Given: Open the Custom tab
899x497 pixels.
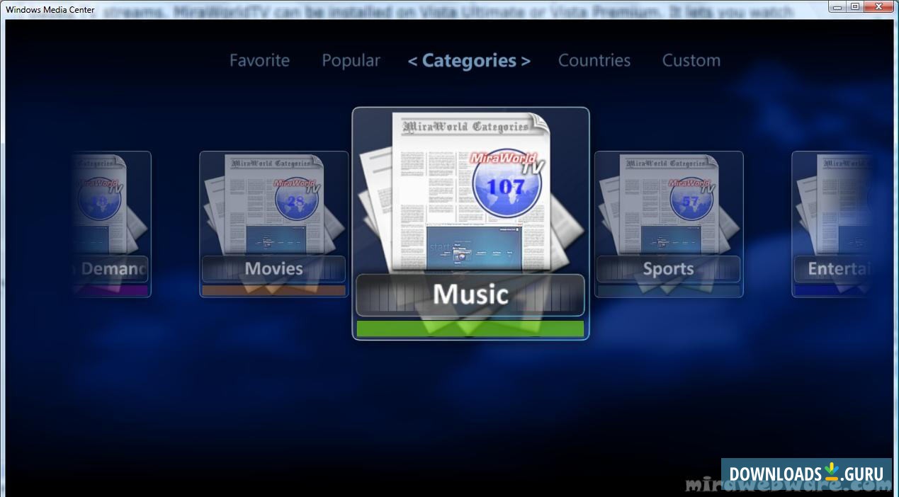Looking at the screenshot, I should (x=691, y=60).
